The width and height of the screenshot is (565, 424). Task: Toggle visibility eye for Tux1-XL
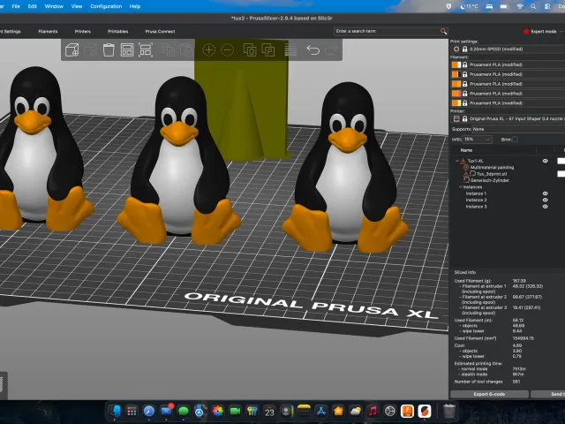click(546, 161)
